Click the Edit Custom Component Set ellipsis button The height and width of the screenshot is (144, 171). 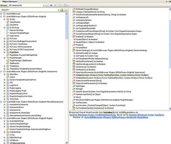pos(47,5)
